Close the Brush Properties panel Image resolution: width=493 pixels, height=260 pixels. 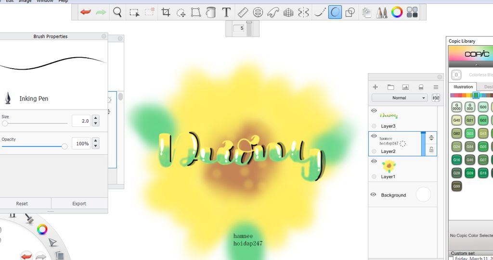pos(104,37)
